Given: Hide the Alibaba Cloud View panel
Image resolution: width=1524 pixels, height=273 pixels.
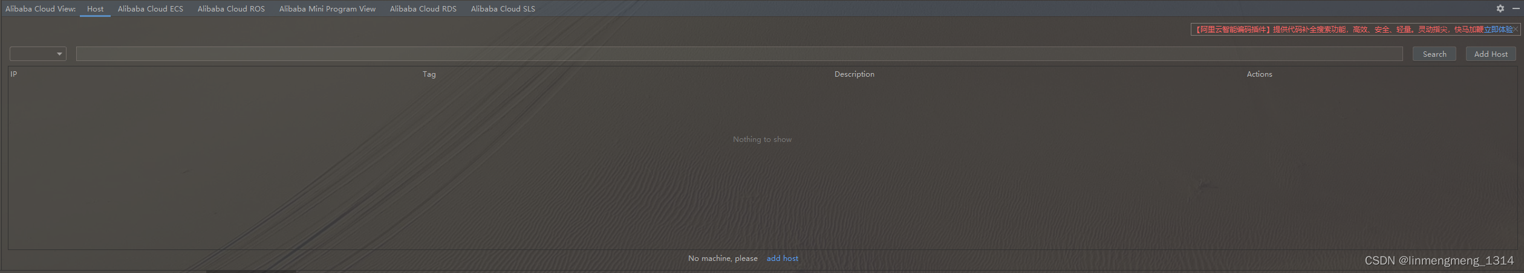Looking at the screenshot, I should pos(1516,8).
